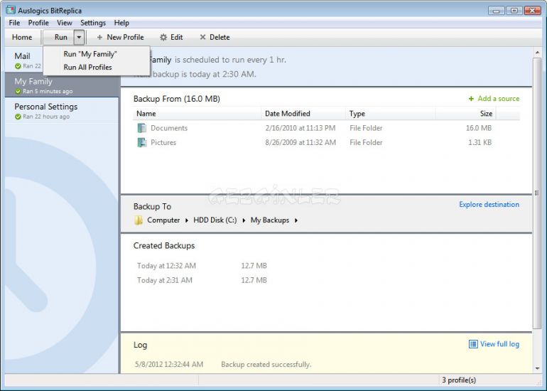
Task: Expand the arrow after HDD Disk (C:)
Action: pyautogui.click(x=244, y=220)
